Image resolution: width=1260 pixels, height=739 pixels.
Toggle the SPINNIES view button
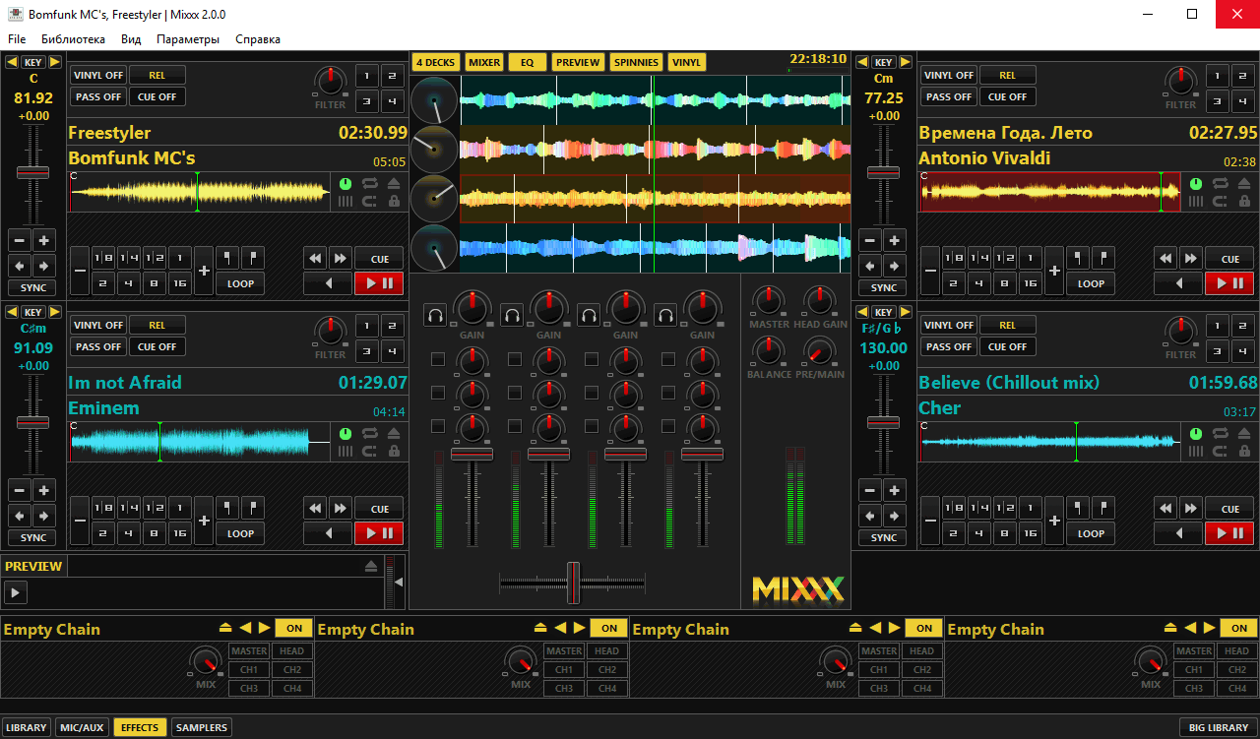tap(636, 62)
